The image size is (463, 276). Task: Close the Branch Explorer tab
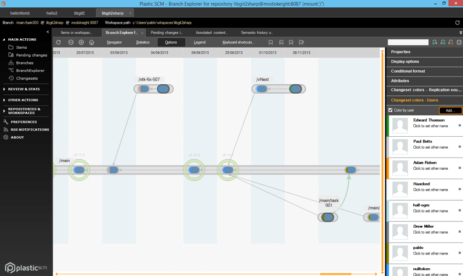[142, 33]
